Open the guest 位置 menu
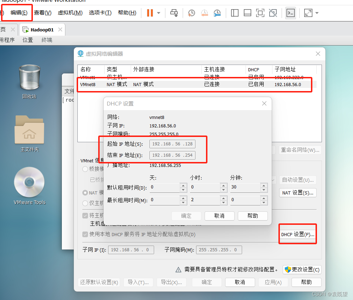The image size is (353, 300). point(28,40)
